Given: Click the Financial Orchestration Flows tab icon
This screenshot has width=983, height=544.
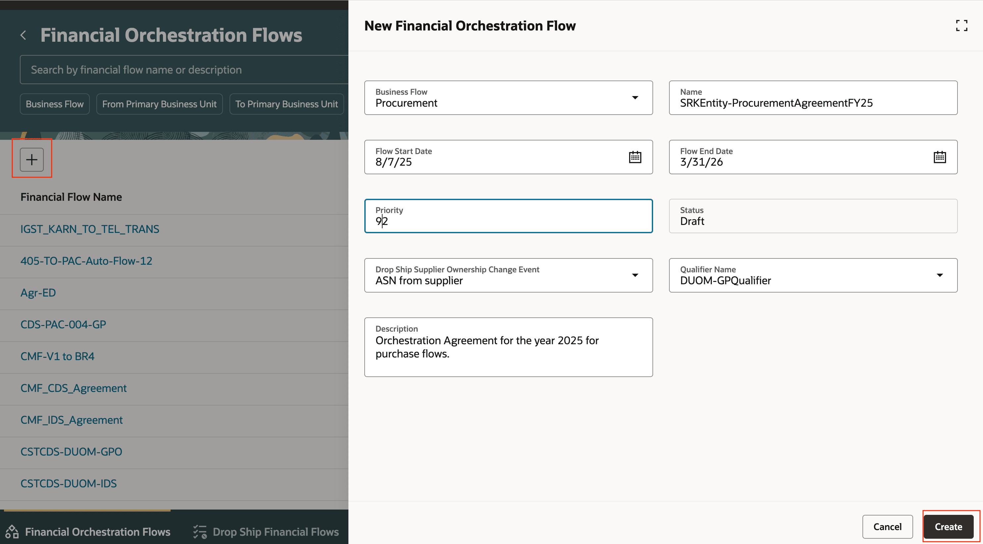Looking at the screenshot, I should [12, 531].
